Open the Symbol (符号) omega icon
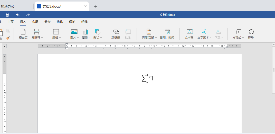The image size is (275, 134). pyautogui.click(x=251, y=32)
